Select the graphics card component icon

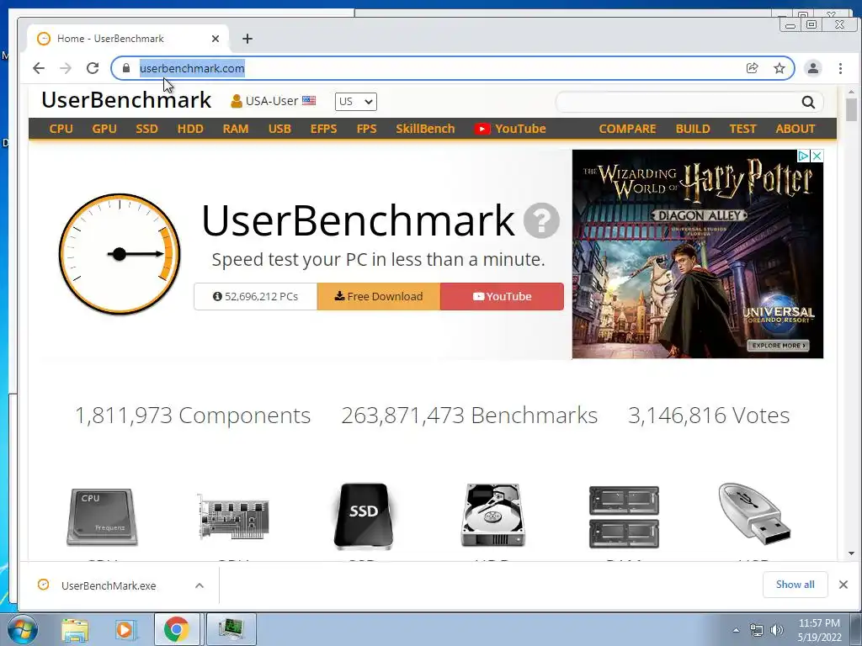click(x=233, y=516)
